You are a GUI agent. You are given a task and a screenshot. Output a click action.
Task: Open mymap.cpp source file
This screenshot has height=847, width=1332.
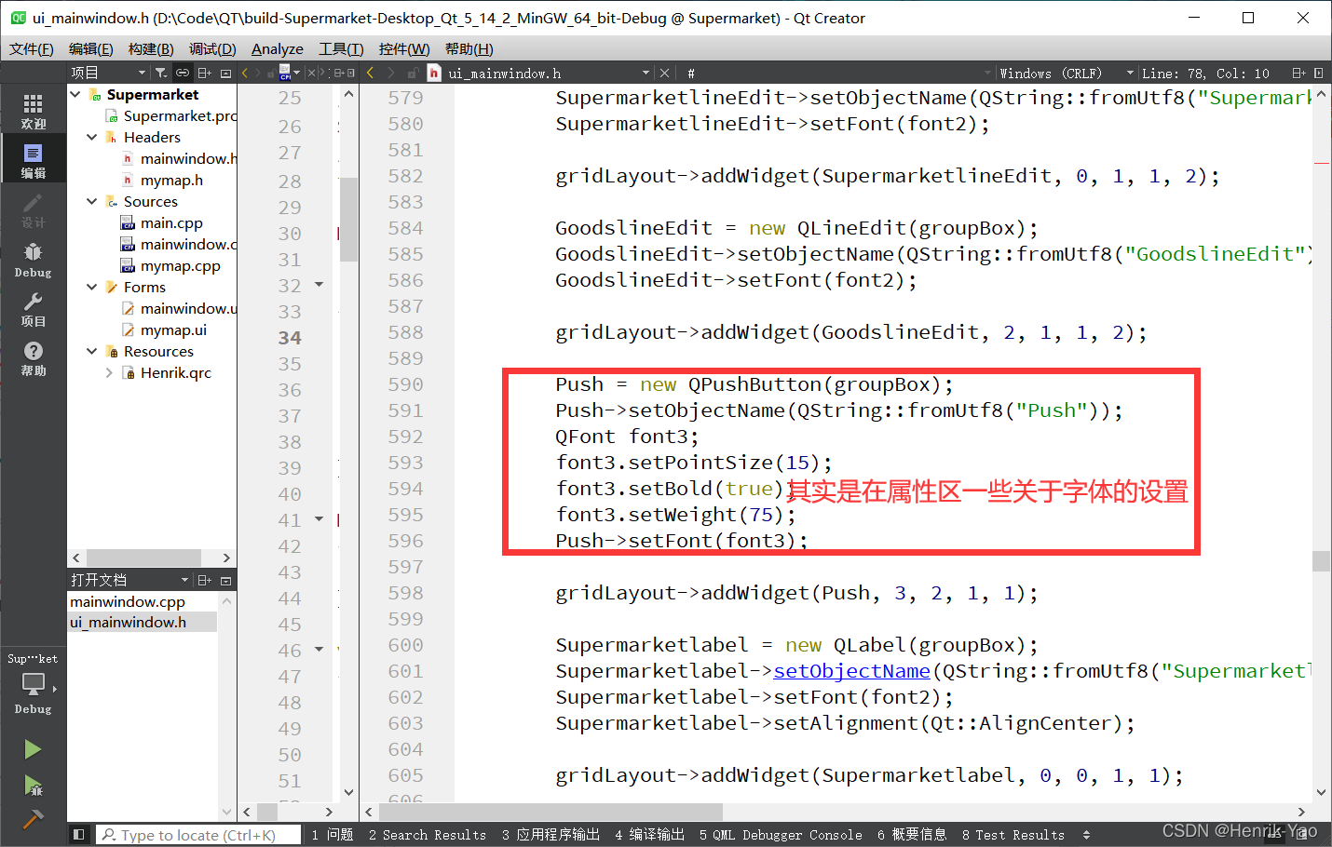click(x=180, y=265)
